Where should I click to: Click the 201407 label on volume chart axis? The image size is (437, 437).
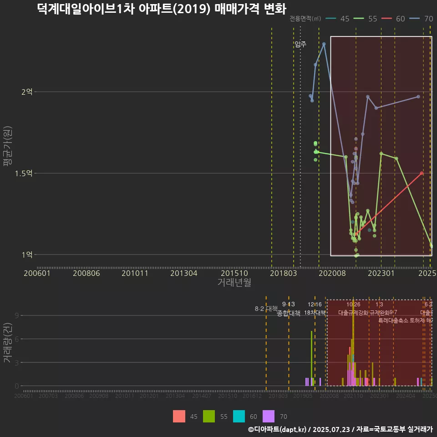click(x=202, y=396)
